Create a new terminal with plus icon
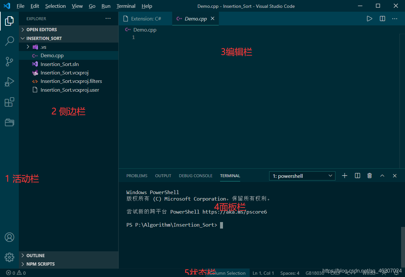The width and height of the screenshot is (405, 277). pyautogui.click(x=345, y=176)
